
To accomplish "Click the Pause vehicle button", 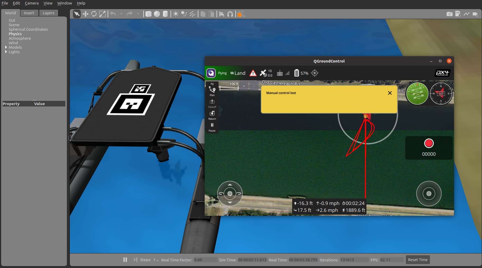I will pos(212,127).
